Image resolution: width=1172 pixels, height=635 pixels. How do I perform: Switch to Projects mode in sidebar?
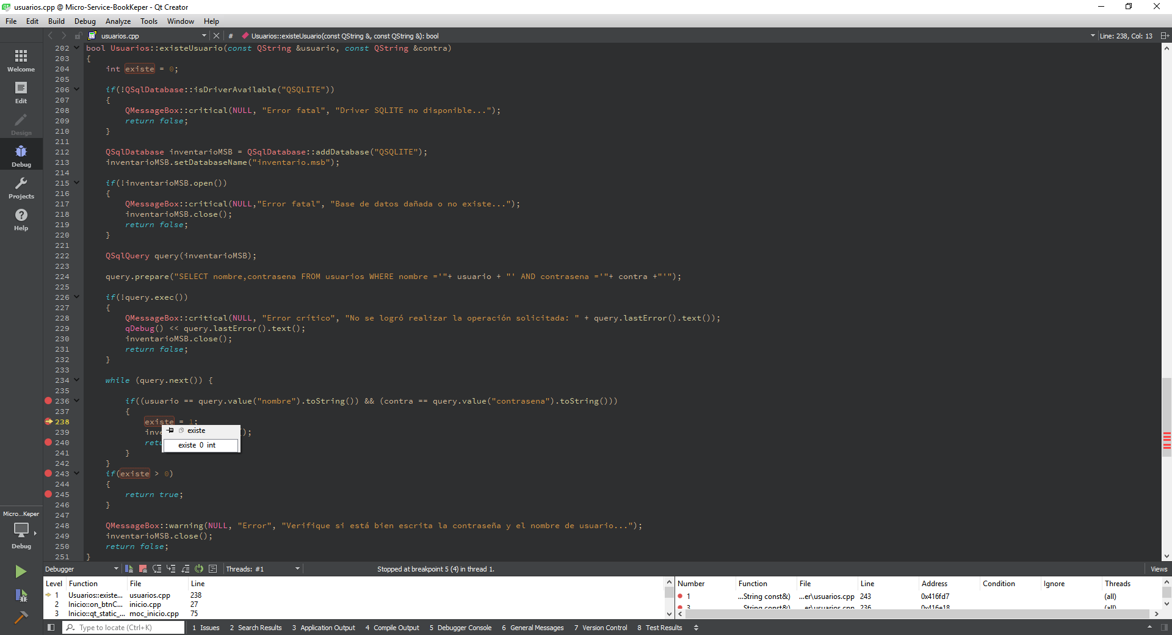[21, 187]
